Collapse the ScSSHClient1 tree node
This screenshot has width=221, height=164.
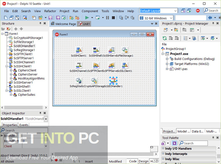[6, 66]
